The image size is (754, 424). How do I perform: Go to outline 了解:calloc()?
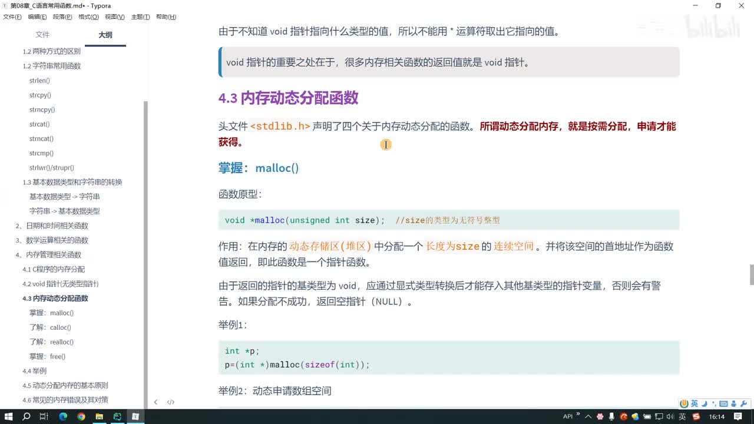point(50,327)
